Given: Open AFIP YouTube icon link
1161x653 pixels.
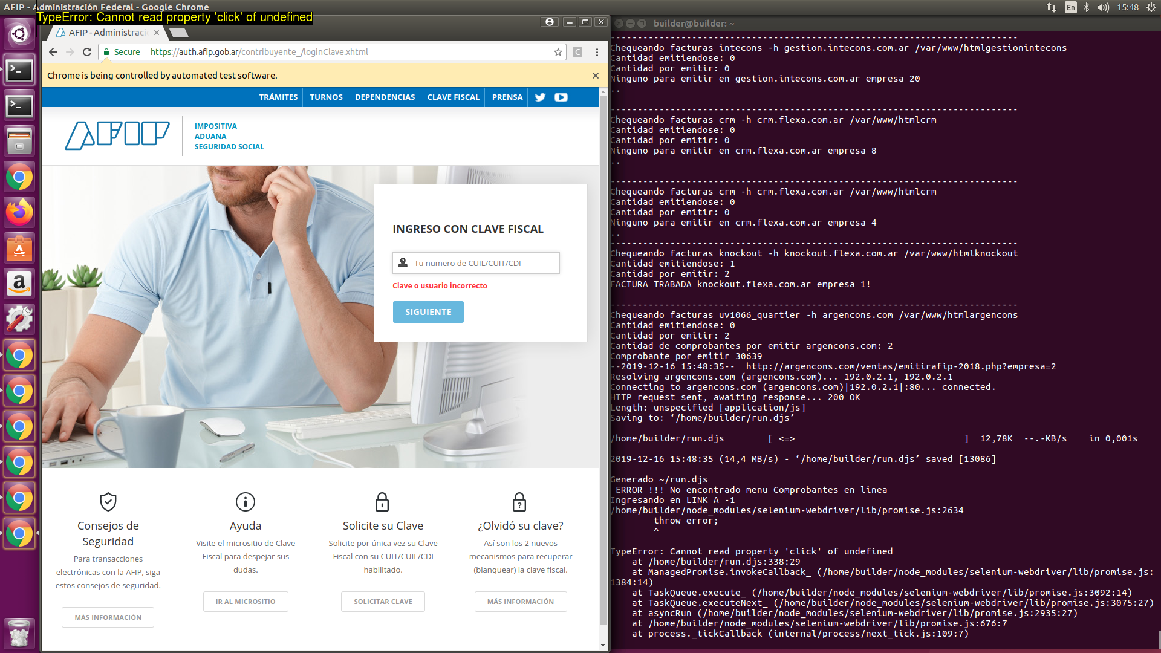Looking at the screenshot, I should coord(561,97).
